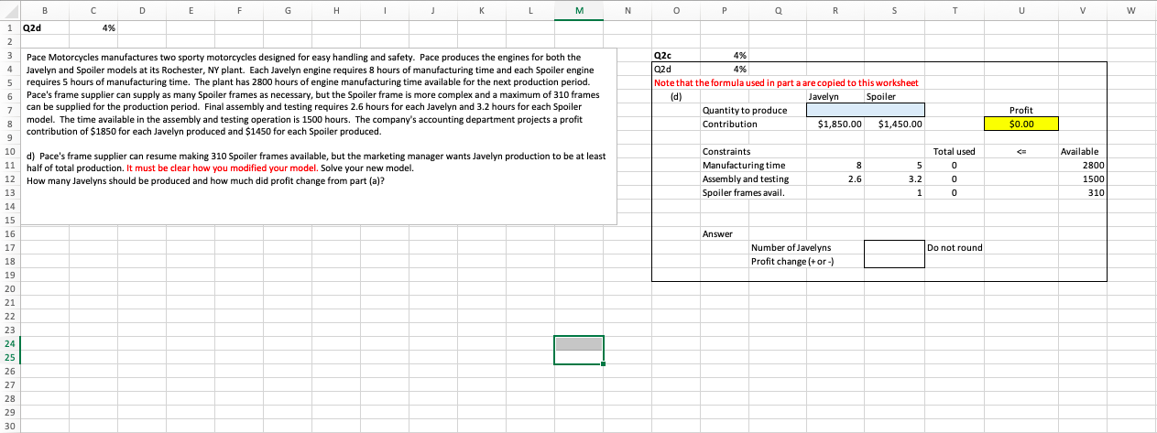Image resolution: width=1157 pixels, height=433 pixels.
Task: Click the 'Profit' heading cell
Action: point(1021,110)
